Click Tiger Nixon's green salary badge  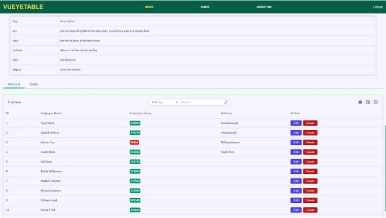pyautogui.click(x=135, y=123)
